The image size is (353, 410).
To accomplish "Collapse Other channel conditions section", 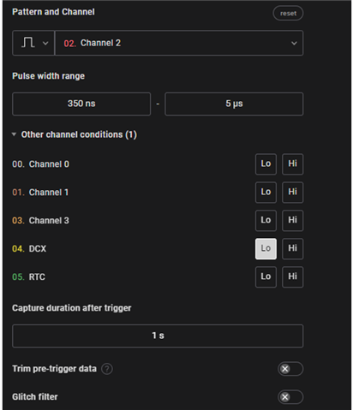I will tap(75, 134).
